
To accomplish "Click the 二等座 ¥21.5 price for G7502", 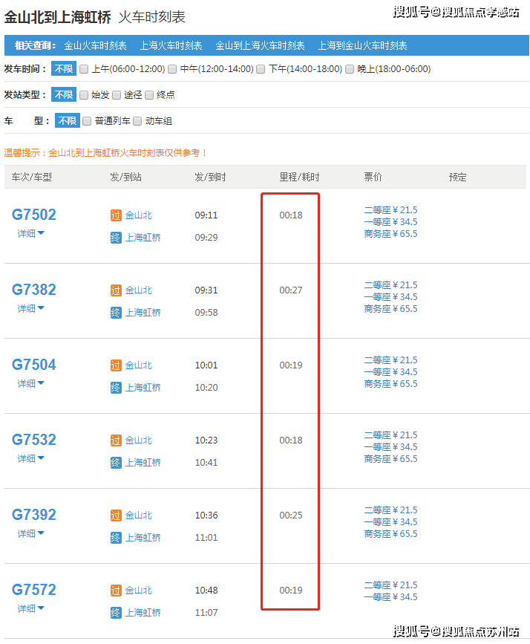I will 390,210.
